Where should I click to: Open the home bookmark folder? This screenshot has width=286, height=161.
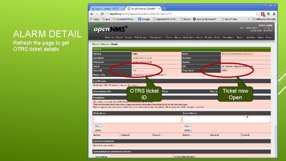186,19
